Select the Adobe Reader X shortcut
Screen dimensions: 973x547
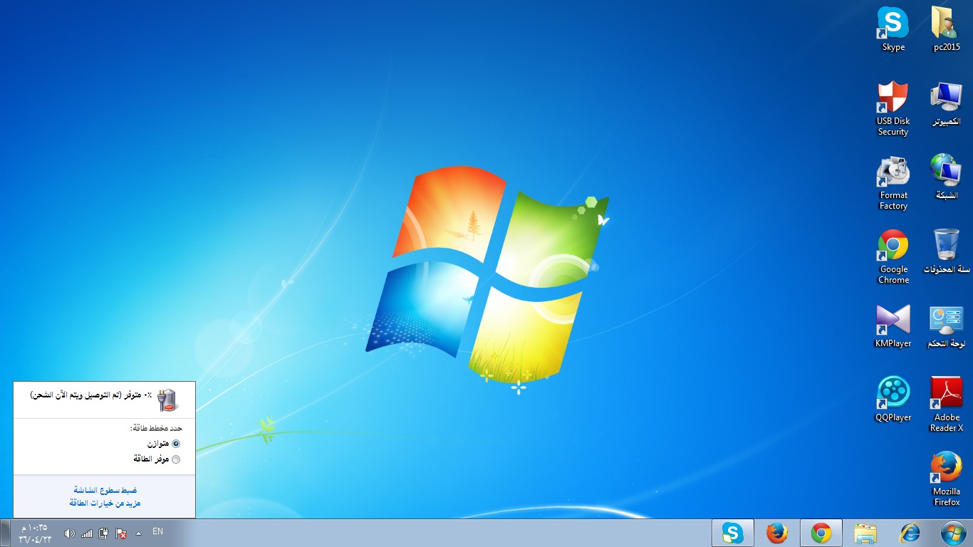[x=947, y=405]
